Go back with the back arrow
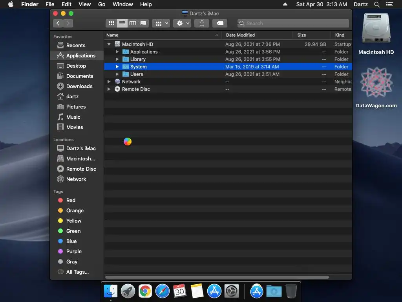 point(58,23)
